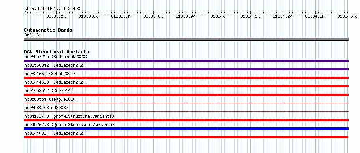This screenshot has height=153, width=360.
Task: Click the 81333.8k ruler tick label
Action: tap(153, 17)
